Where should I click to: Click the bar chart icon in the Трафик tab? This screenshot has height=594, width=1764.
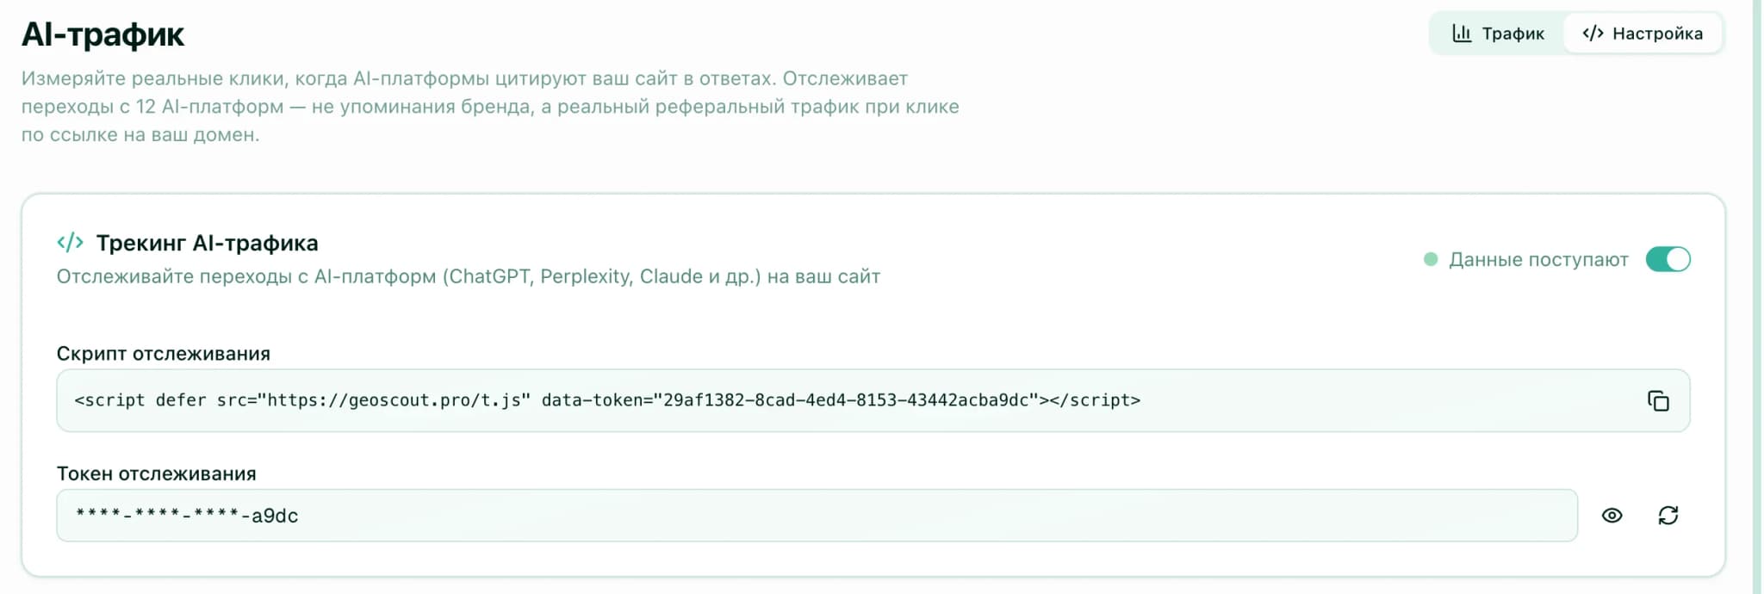(x=1462, y=33)
